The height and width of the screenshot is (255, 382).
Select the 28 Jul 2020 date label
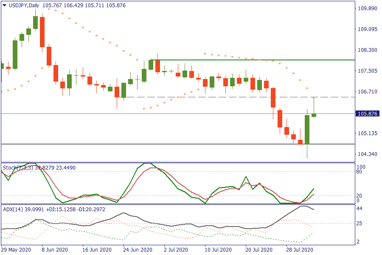[x=299, y=250]
